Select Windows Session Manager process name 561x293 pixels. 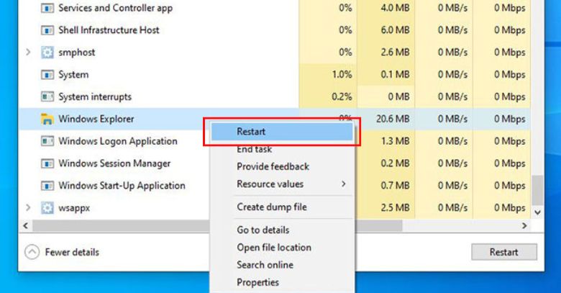pyautogui.click(x=114, y=163)
